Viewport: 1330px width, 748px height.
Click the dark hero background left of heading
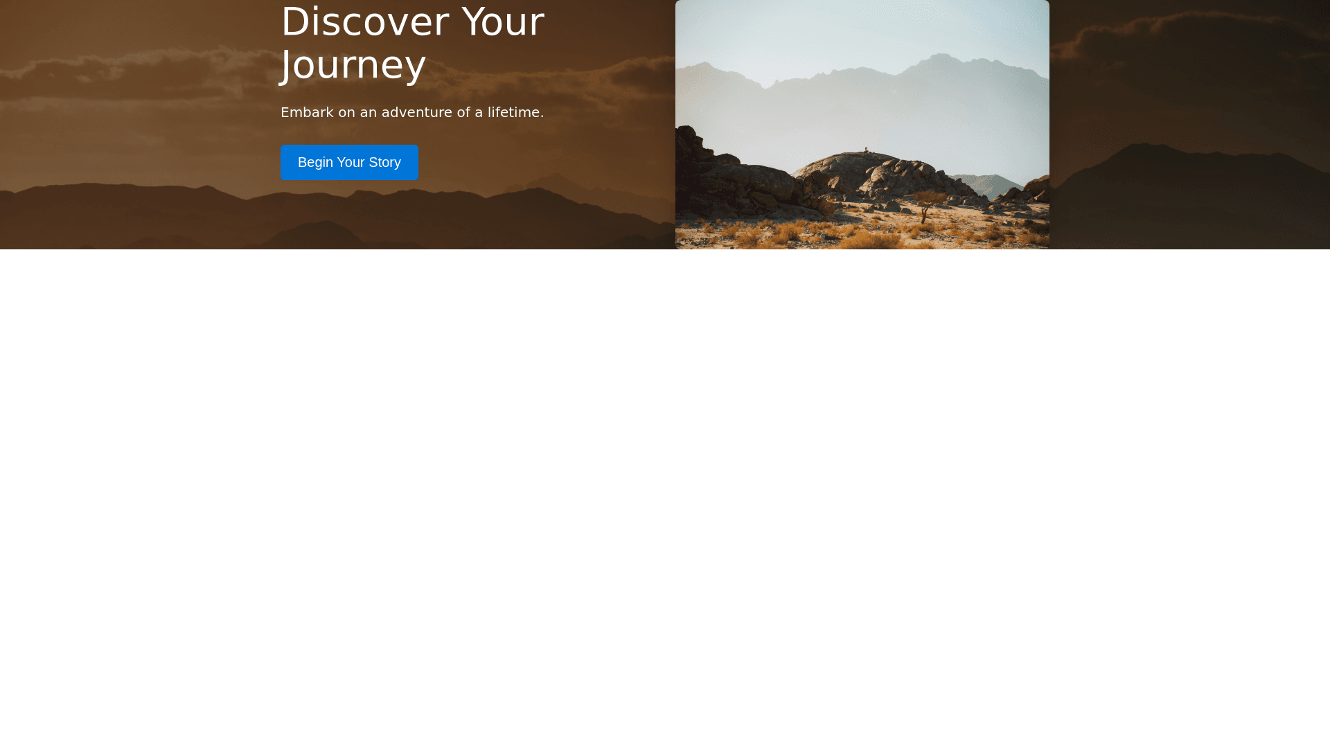coord(139,125)
